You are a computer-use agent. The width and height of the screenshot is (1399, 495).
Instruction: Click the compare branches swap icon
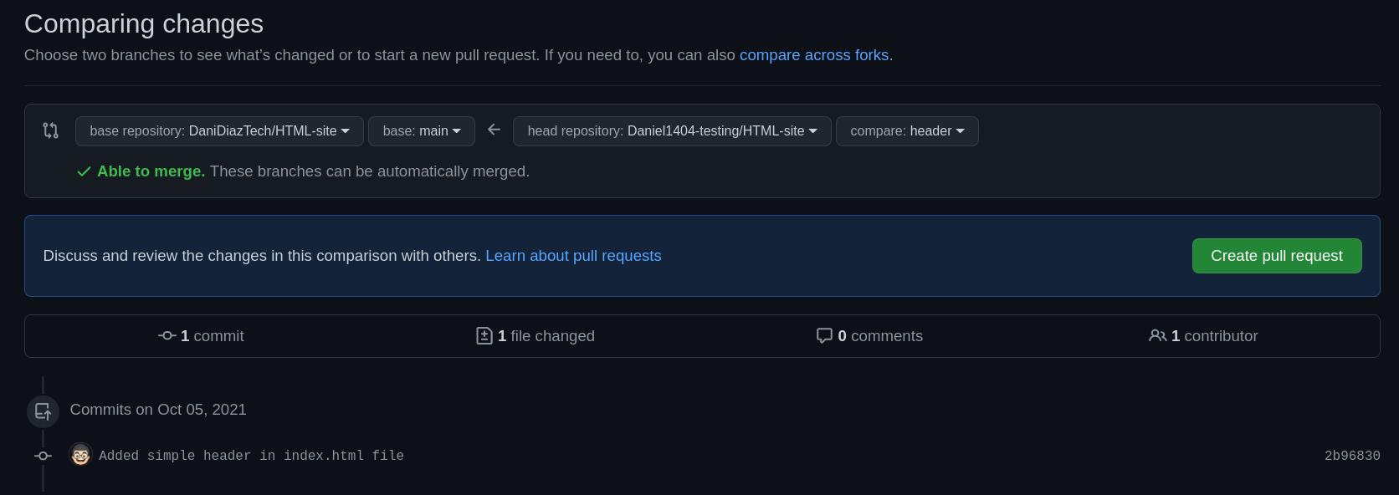coord(50,130)
